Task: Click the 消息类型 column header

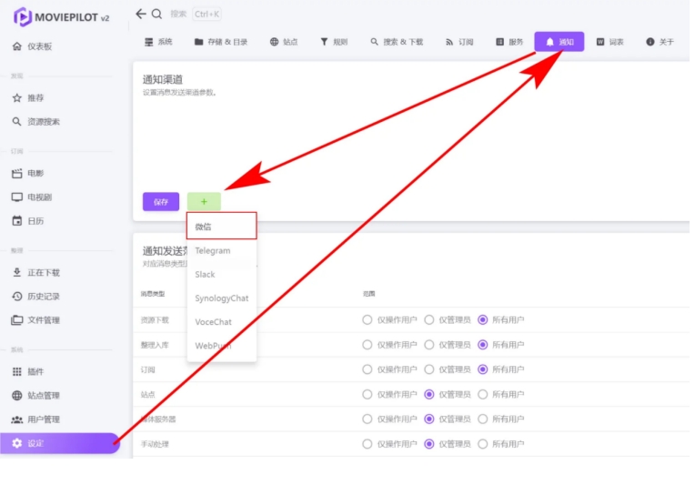Action: point(153,294)
